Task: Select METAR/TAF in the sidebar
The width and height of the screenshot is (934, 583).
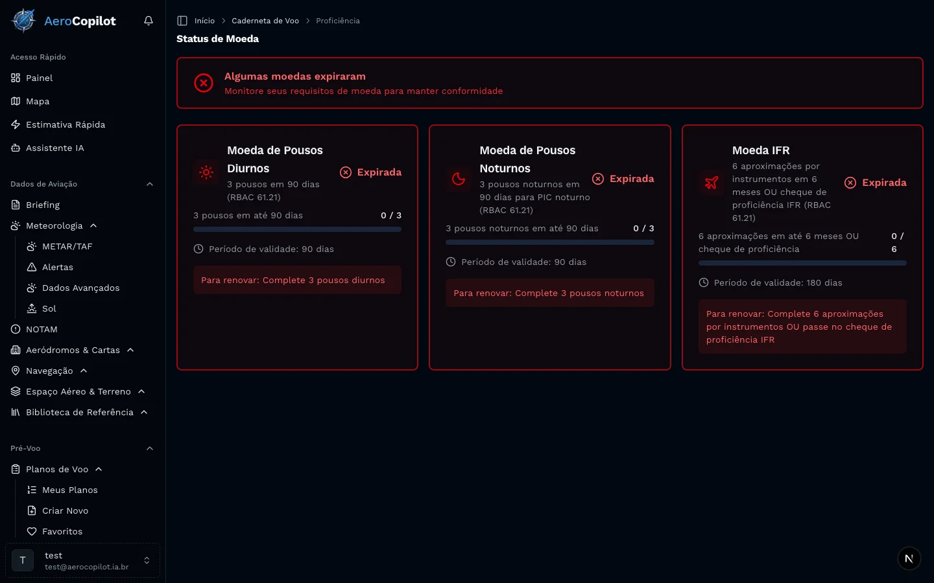Action: point(67,246)
